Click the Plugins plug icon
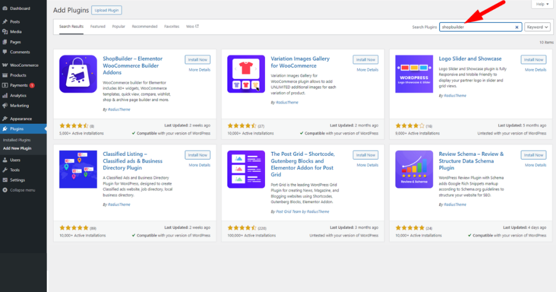The image size is (556, 292). (x=5, y=129)
